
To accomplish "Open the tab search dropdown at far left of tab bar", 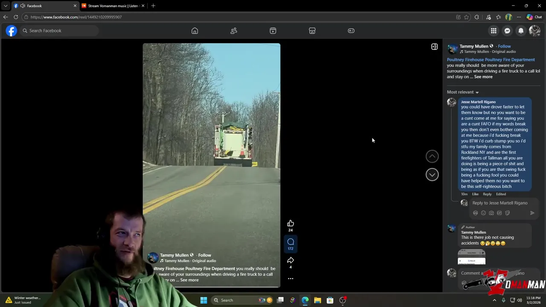I will pyautogui.click(x=6, y=6).
